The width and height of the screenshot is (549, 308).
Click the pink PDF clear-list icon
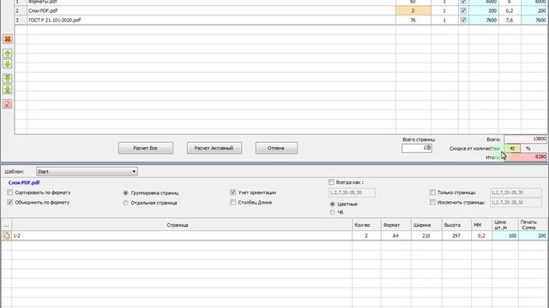pos(8,104)
